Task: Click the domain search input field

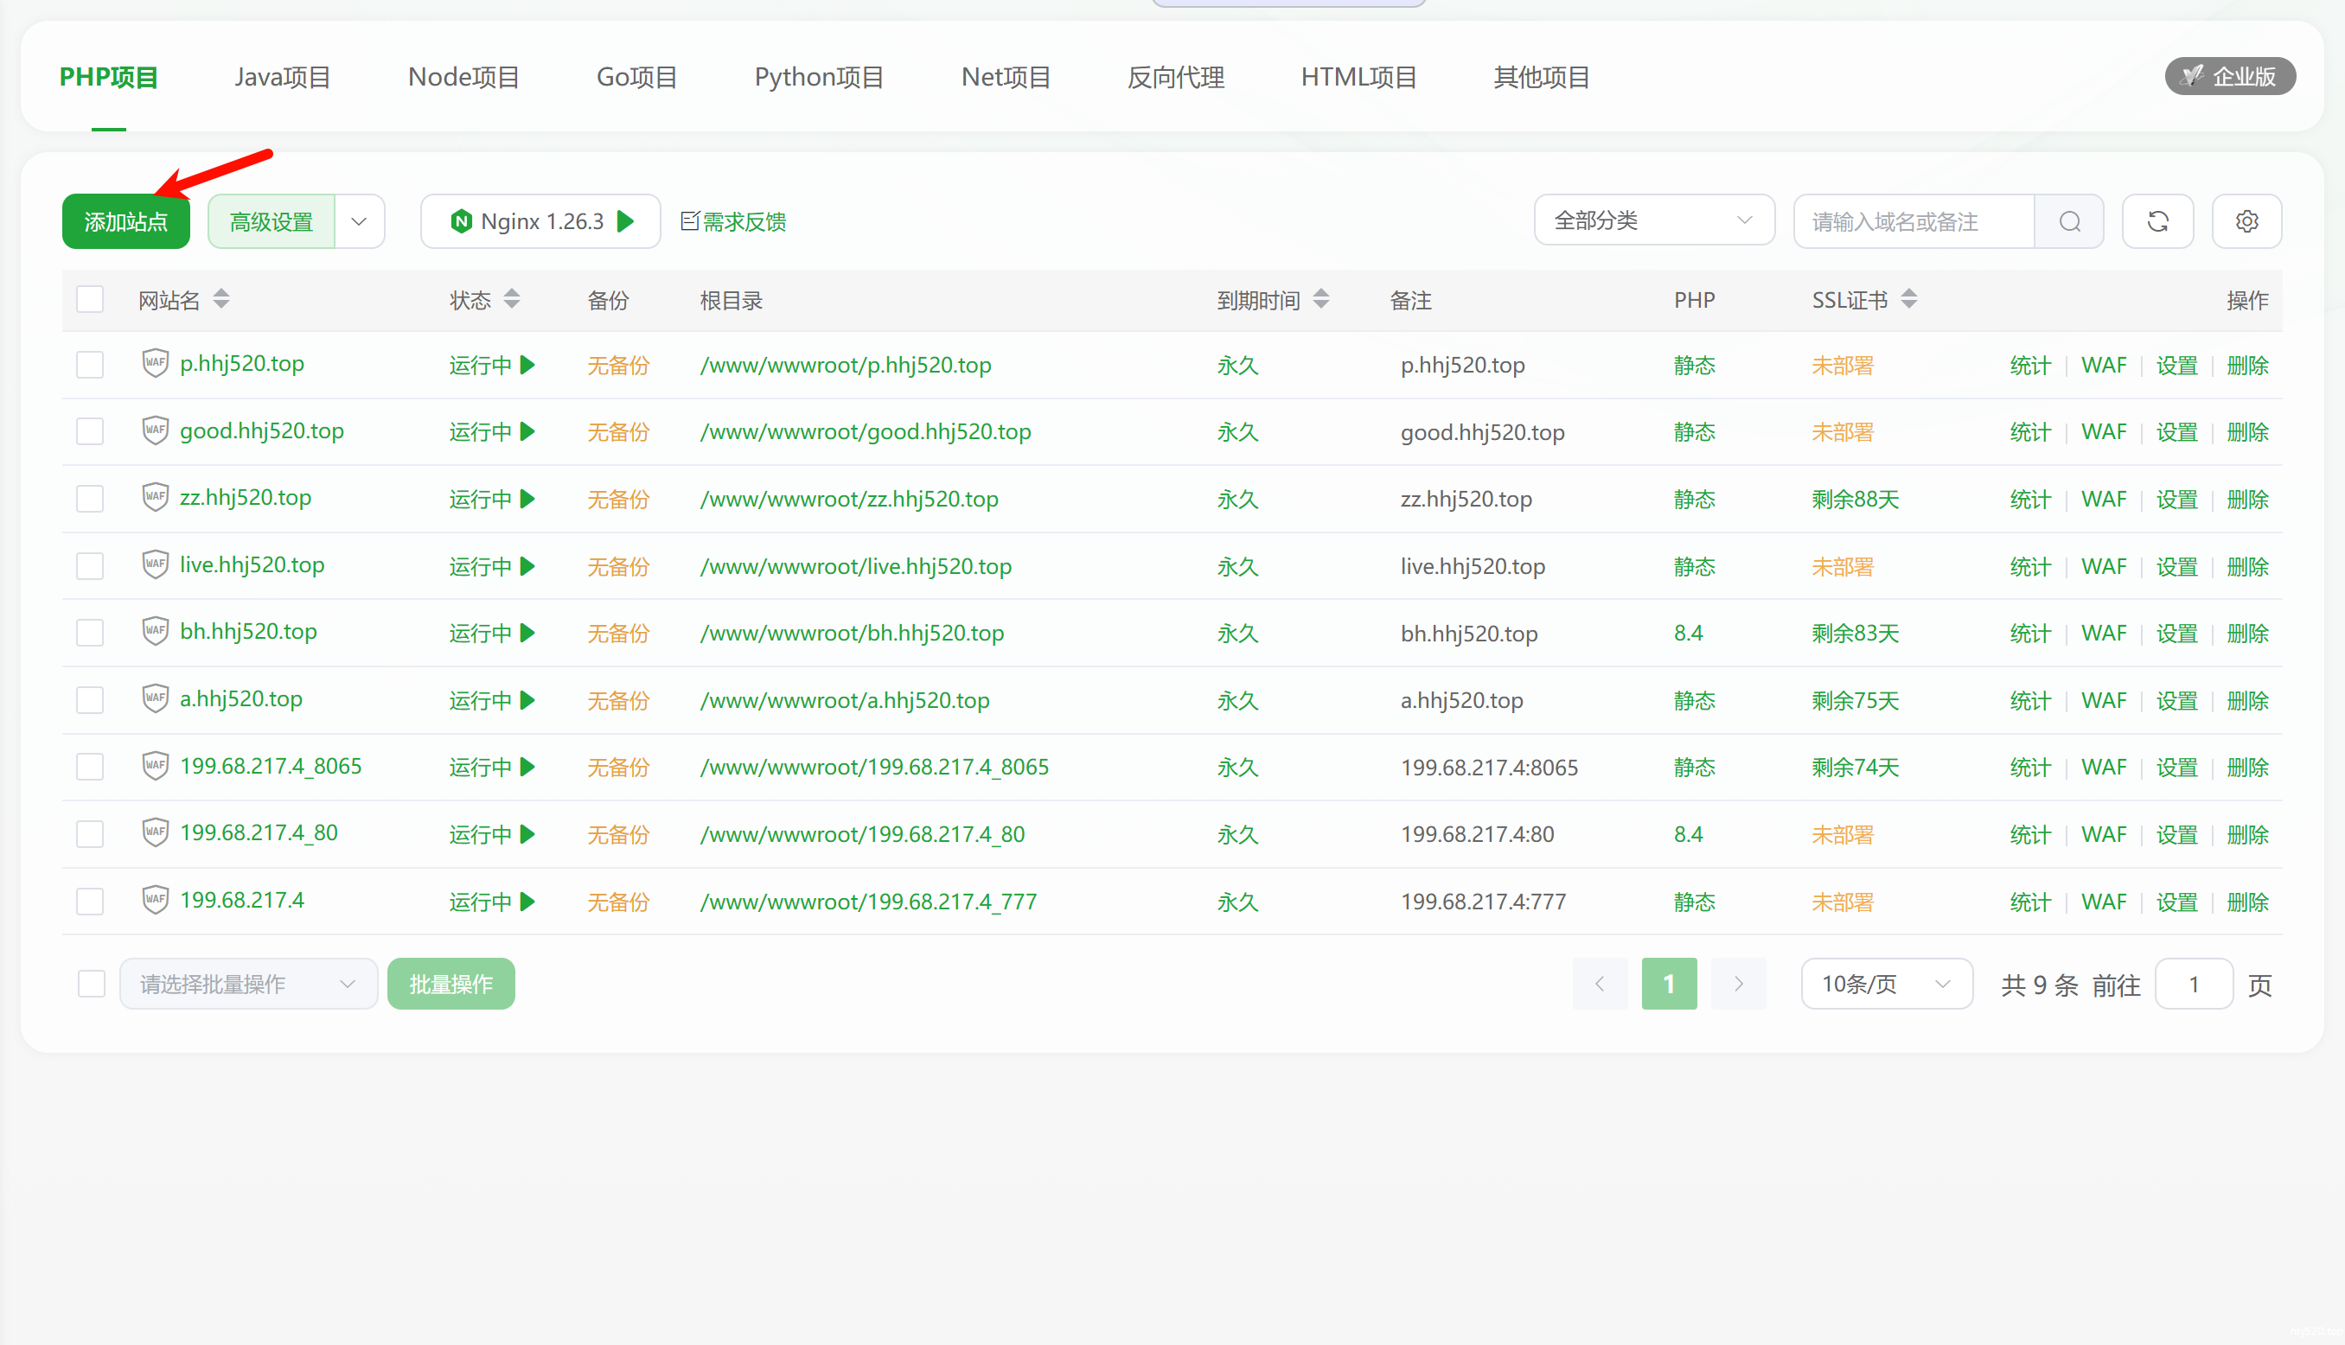Action: 1913,221
